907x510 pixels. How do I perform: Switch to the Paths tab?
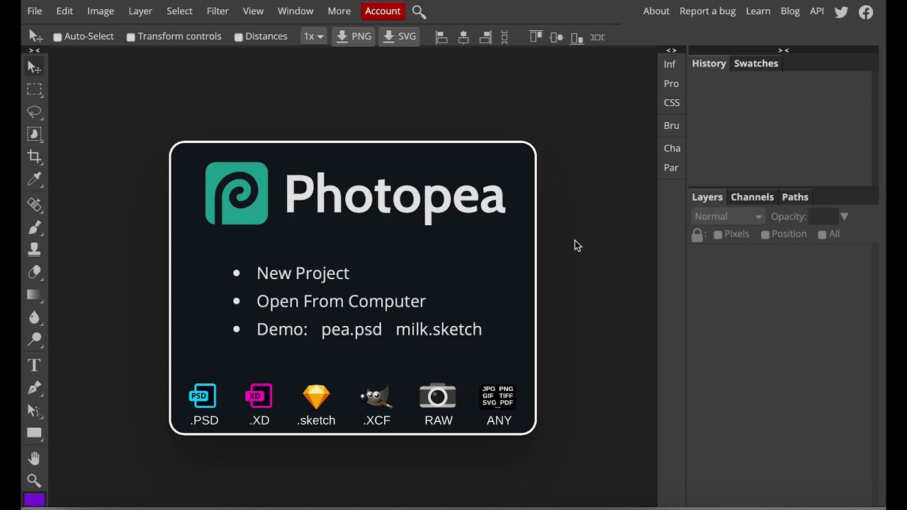click(795, 198)
